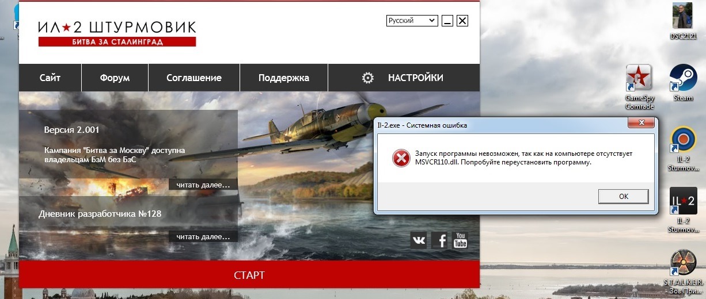Minimize the IL-2 launcher window
Image resolution: width=706 pixels, height=299 pixels.
(x=447, y=21)
